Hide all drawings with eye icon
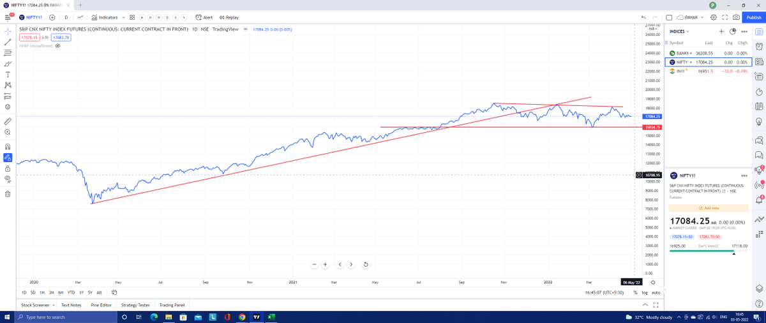The height and width of the screenshot is (323, 766). pos(8,179)
